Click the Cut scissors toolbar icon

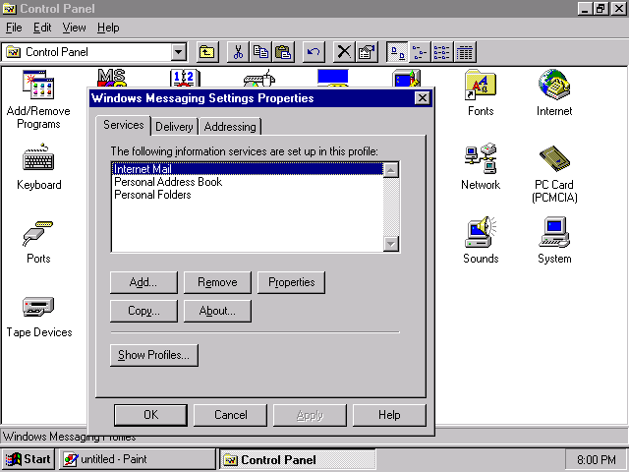pyautogui.click(x=238, y=52)
